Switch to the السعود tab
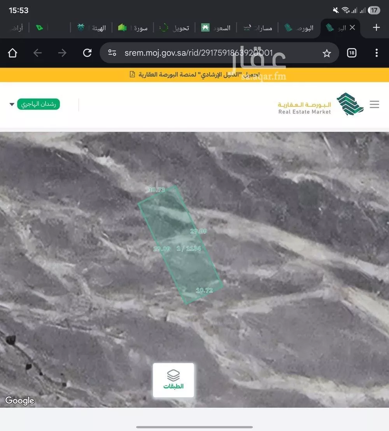This screenshot has height=431, width=389. [216, 28]
